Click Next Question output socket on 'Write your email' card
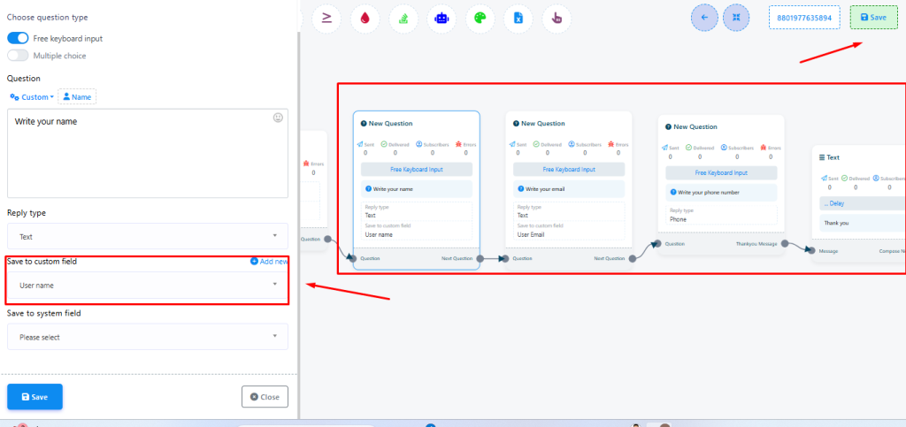906x427 pixels. pyautogui.click(x=632, y=258)
